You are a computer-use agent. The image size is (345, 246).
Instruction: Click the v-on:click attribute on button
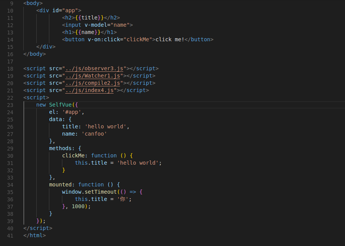click(104, 40)
